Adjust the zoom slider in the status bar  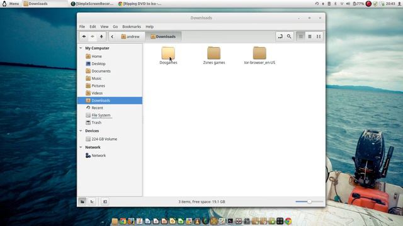[x=309, y=202]
